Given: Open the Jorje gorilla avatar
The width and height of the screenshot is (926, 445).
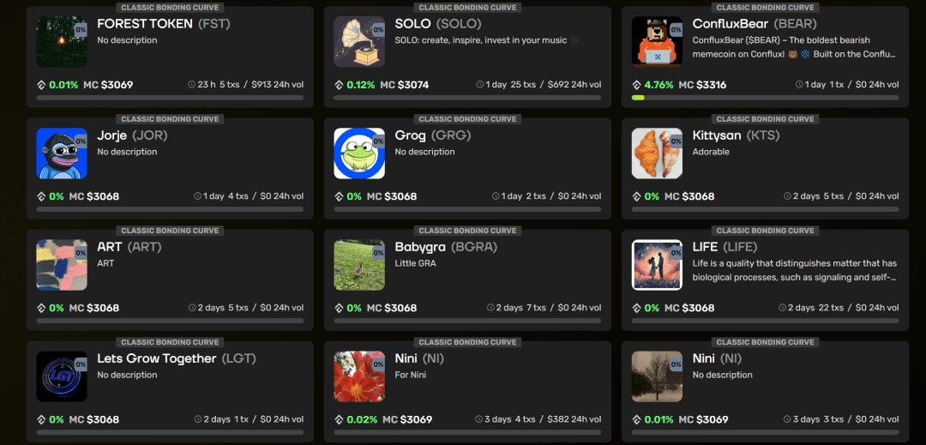Looking at the screenshot, I should click(x=62, y=153).
